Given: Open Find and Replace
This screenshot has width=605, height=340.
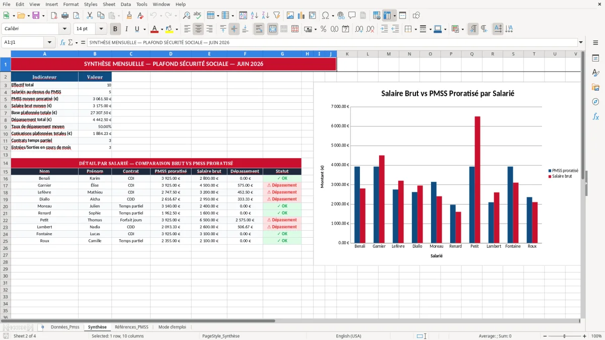Looking at the screenshot, I should point(187,16).
